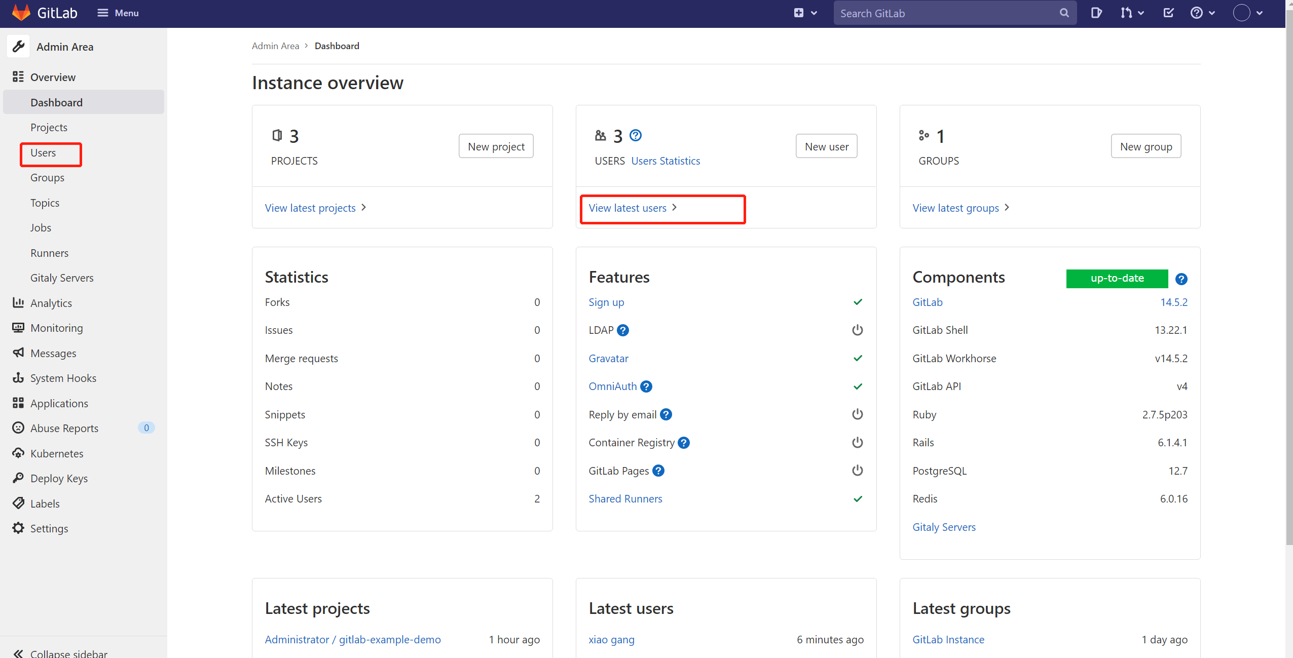Click the 14.5.2 version link
1293x658 pixels.
pos(1173,302)
